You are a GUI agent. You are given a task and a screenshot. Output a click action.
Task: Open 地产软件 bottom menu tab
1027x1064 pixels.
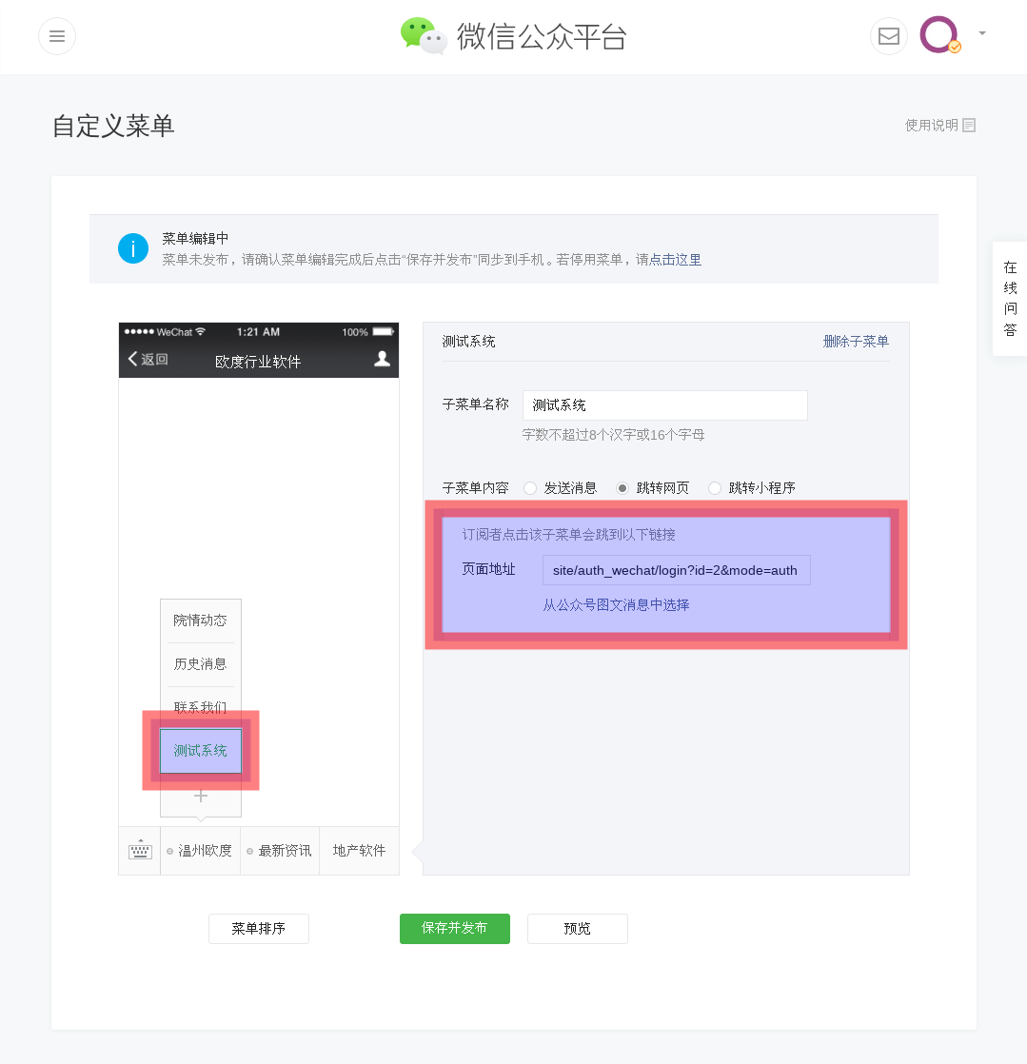359,850
